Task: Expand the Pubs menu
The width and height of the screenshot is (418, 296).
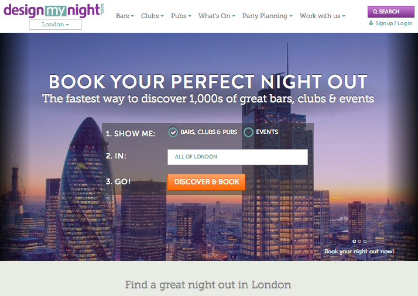Action: coord(181,16)
